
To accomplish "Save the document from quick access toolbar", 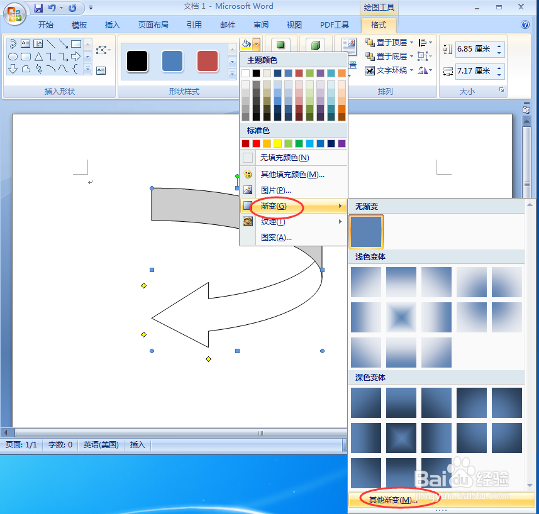I will click(x=38, y=8).
